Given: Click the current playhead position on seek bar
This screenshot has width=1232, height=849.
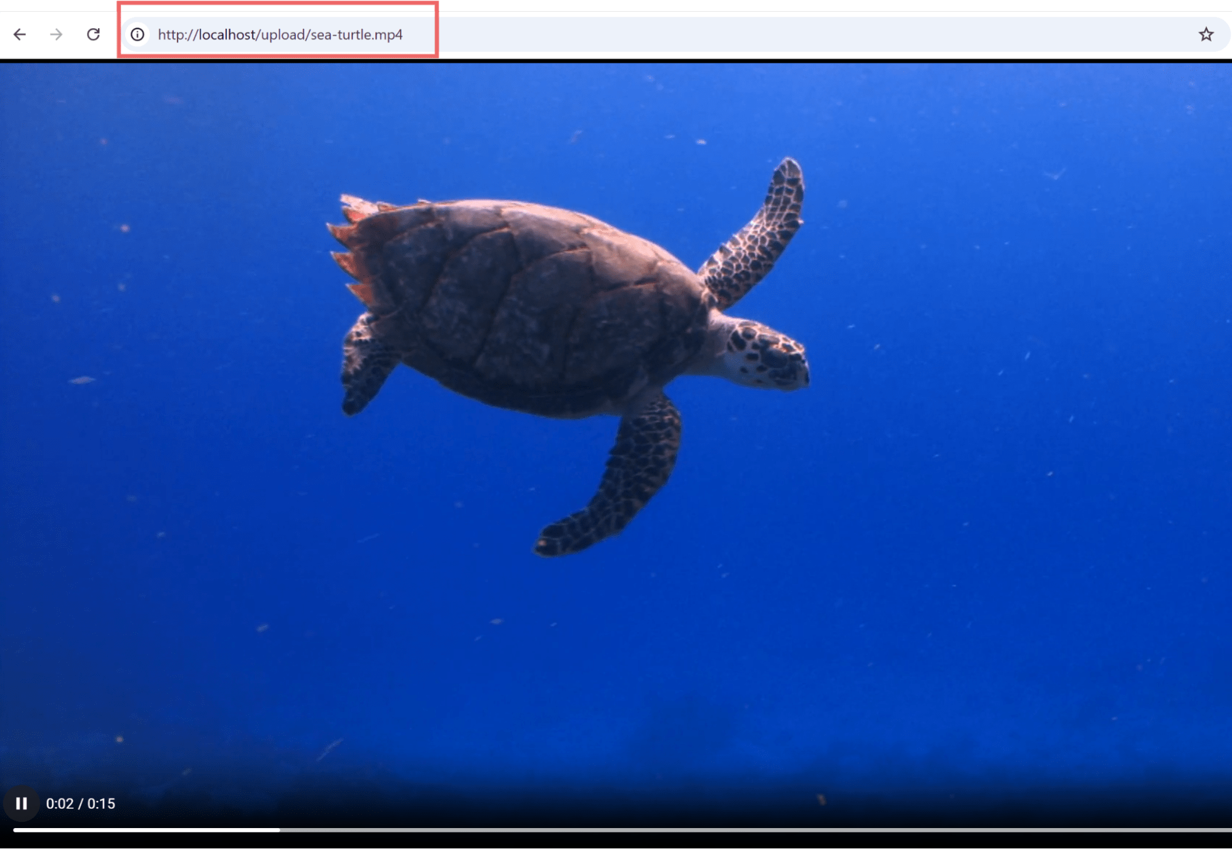Looking at the screenshot, I should click(279, 830).
